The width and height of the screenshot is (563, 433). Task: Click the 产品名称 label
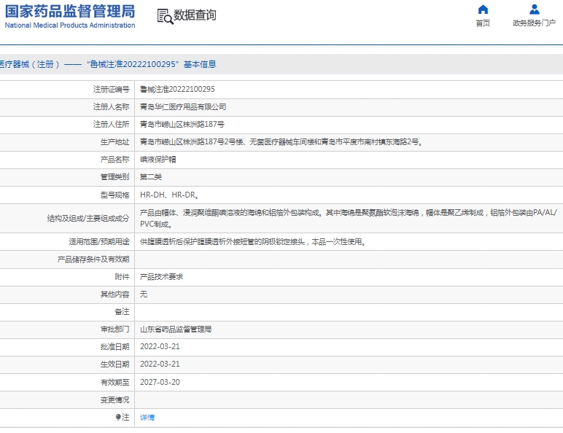coord(114,160)
